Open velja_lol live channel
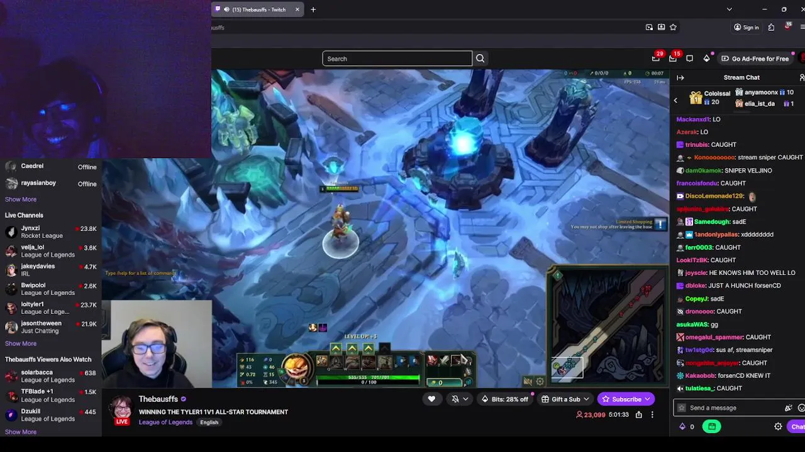This screenshot has height=452, width=805. [50, 251]
